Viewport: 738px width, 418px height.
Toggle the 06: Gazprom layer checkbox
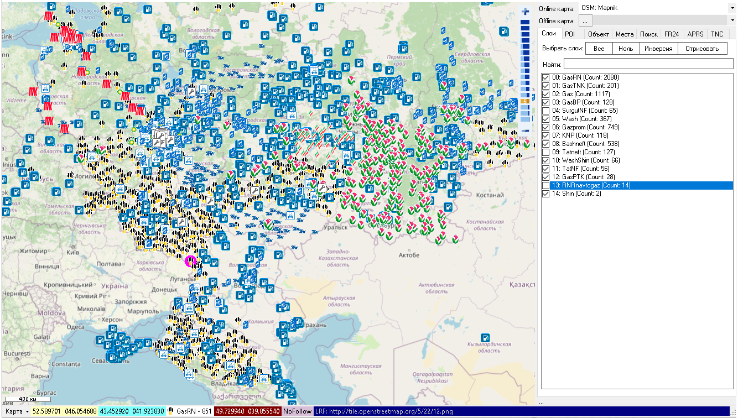pos(546,127)
